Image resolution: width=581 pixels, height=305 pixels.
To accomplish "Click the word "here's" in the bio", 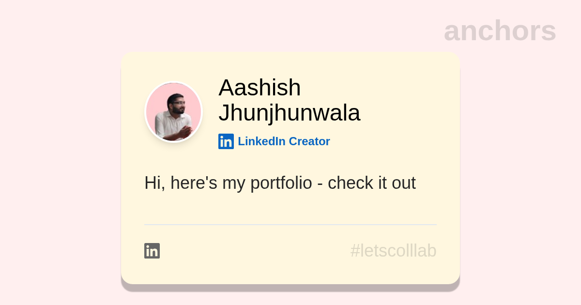I will tap(194, 183).
